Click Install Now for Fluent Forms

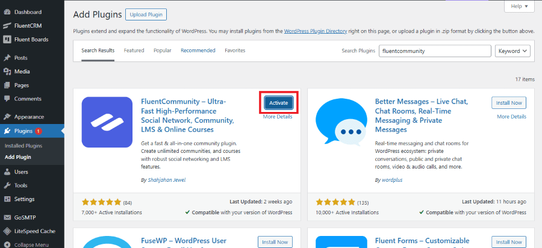(509, 242)
